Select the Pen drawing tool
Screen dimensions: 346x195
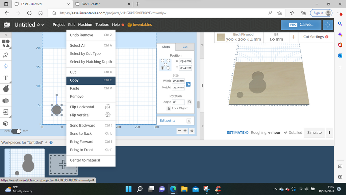[6, 55]
